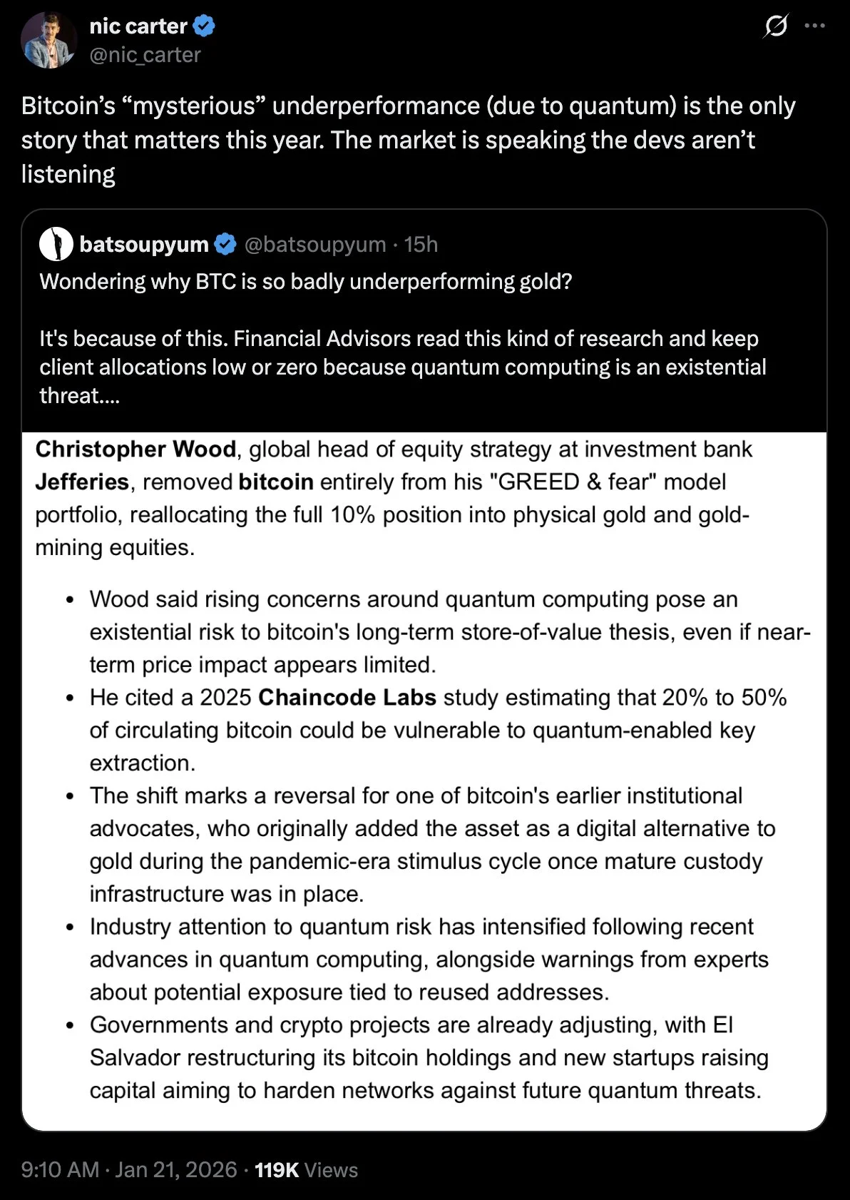Click nic carter's blue verified badge
850x1200 pixels.
tap(204, 26)
